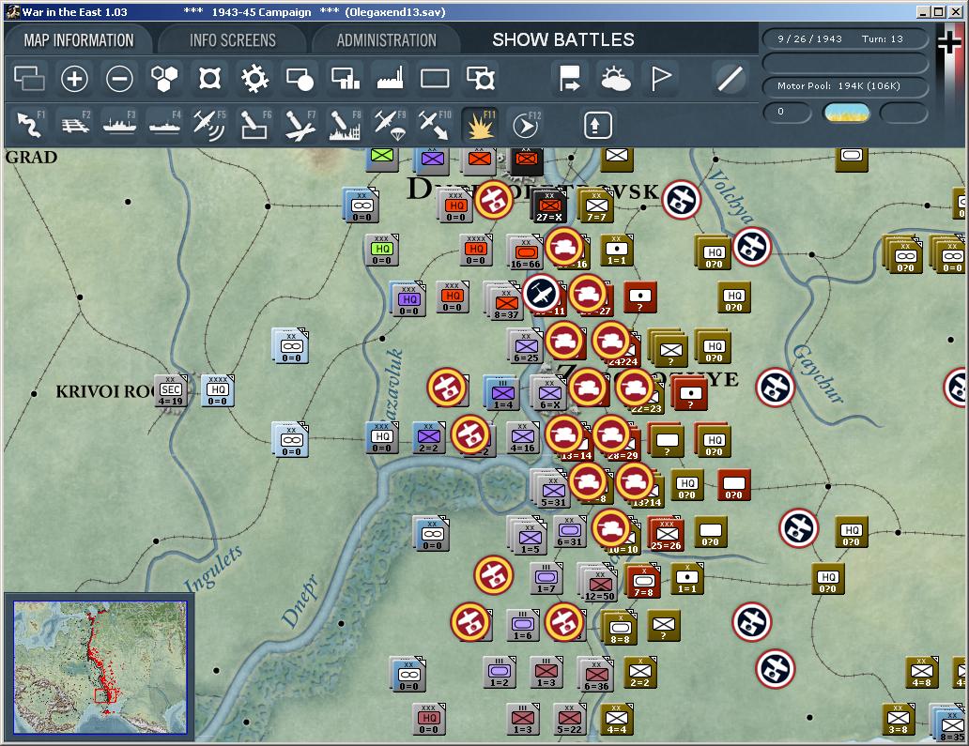
Task: Select the Soviet 7=7 infantry counter
Action: click(595, 206)
